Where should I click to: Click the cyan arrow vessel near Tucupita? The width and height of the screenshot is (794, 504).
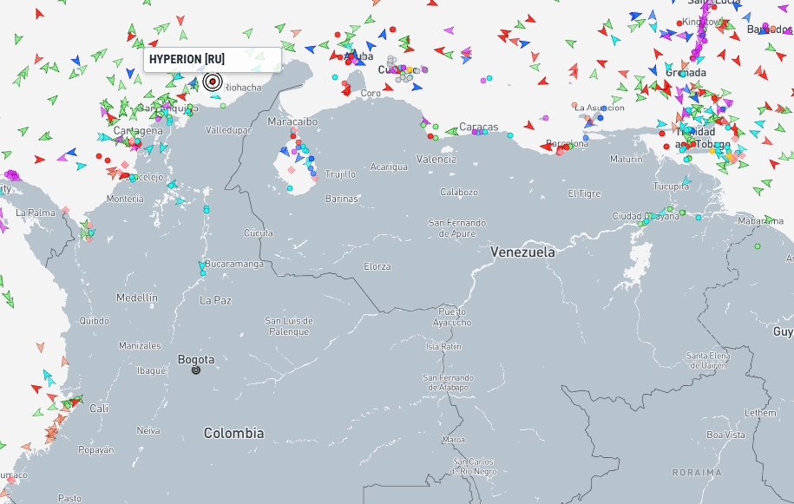[686, 180]
